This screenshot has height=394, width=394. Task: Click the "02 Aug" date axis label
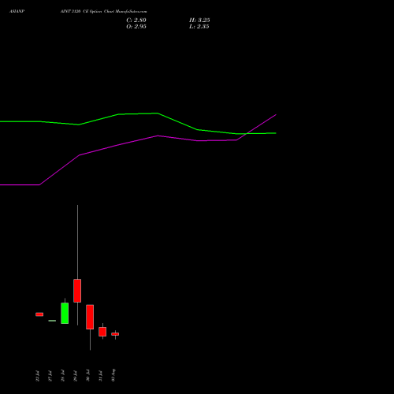pos(113,375)
